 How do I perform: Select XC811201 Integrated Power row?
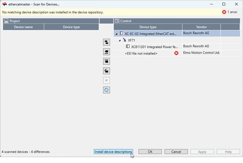pyautogui.click(x=177, y=47)
